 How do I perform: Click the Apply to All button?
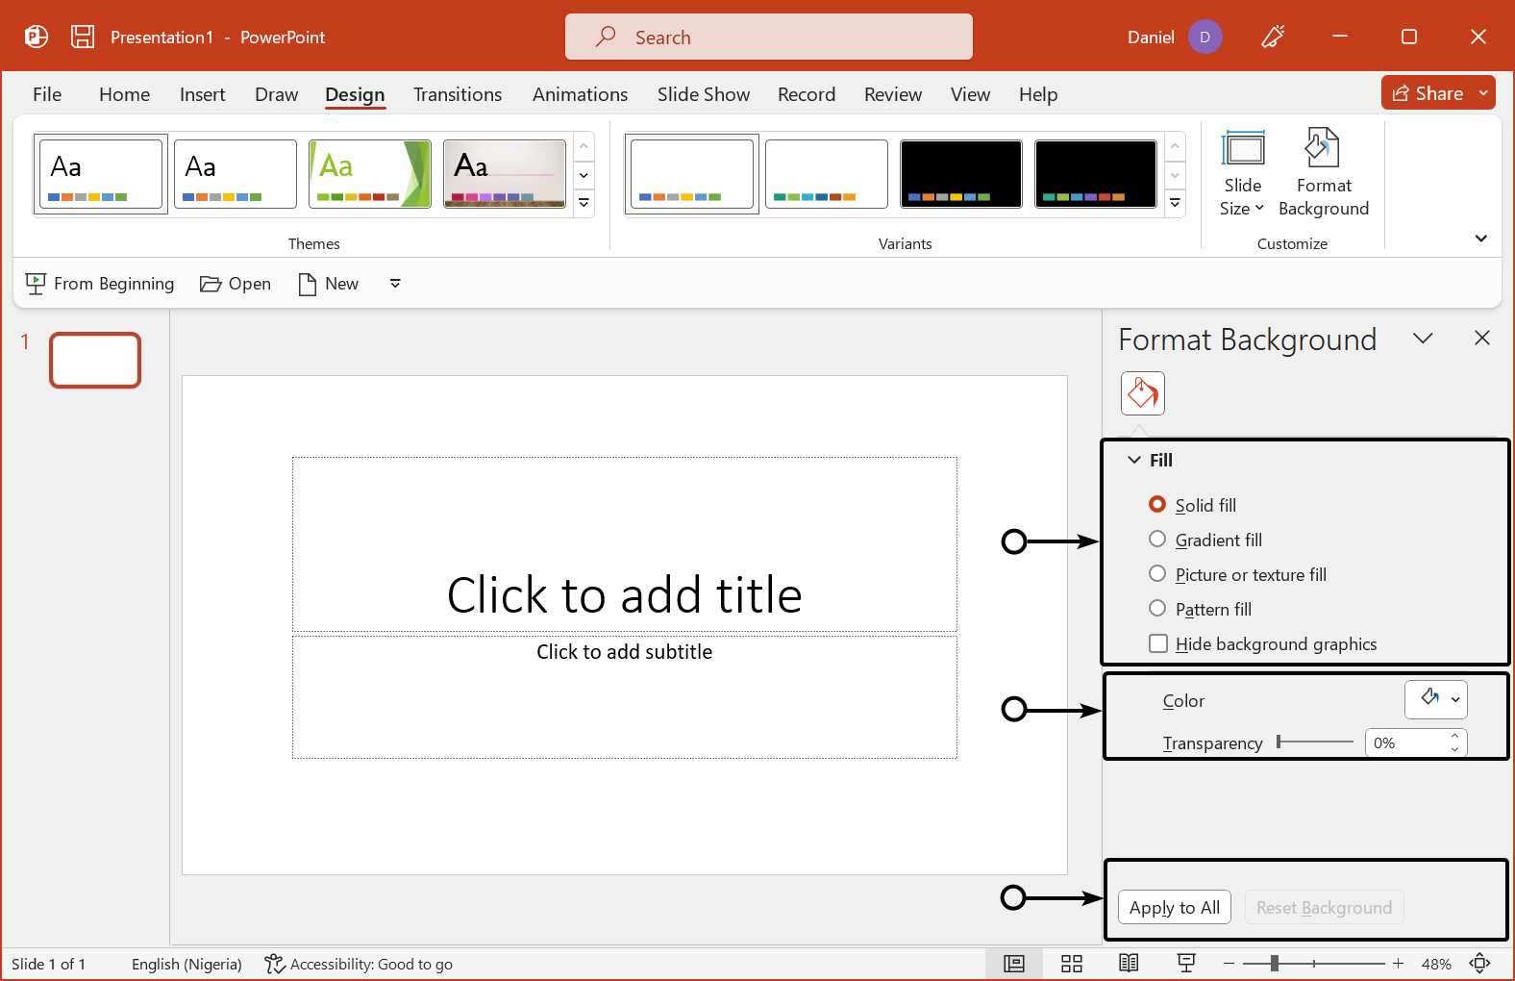[x=1174, y=907]
